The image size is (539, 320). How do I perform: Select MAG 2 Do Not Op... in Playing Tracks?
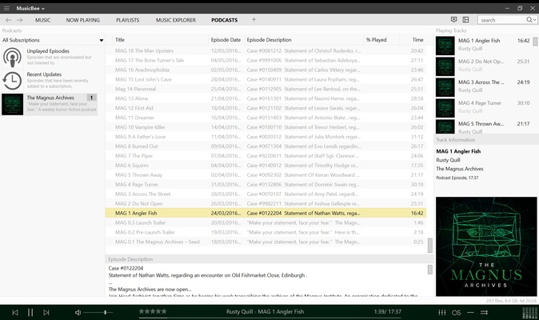click(x=484, y=66)
